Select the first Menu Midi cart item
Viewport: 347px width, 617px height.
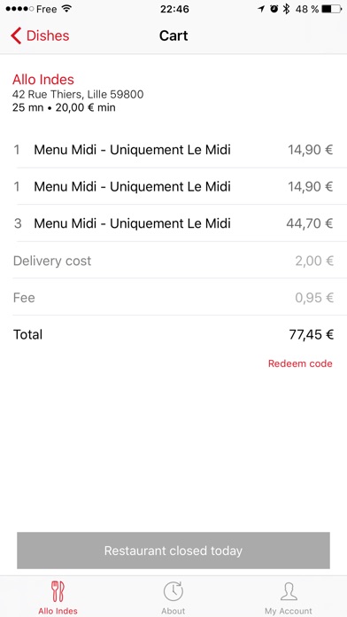tap(173, 150)
